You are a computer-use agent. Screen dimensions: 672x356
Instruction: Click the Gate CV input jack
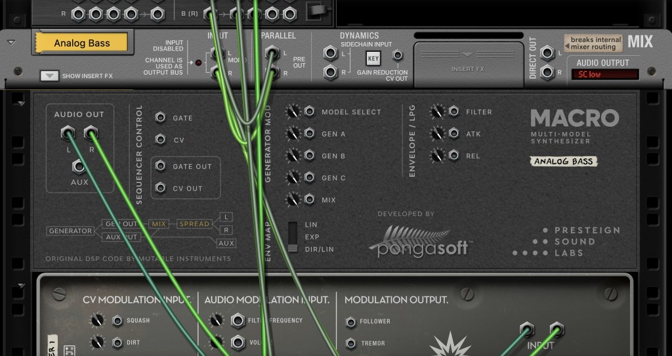(160, 118)
